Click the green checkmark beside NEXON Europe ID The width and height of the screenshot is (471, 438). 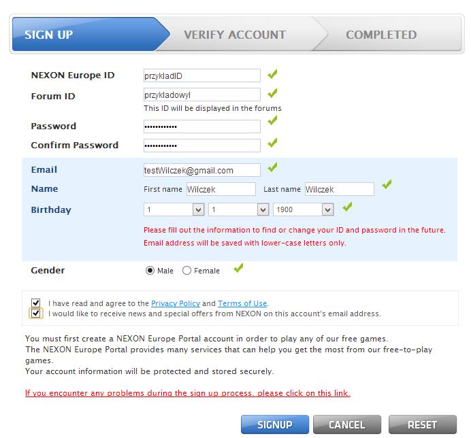pyautogui.click(x=272, y=74)
